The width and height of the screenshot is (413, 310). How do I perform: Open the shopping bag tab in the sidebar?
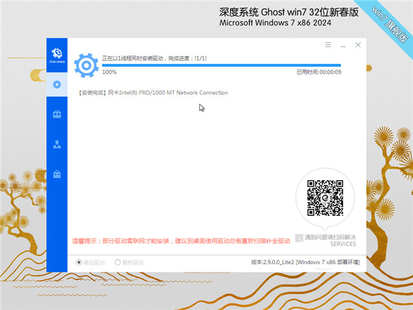click(57, 174)
